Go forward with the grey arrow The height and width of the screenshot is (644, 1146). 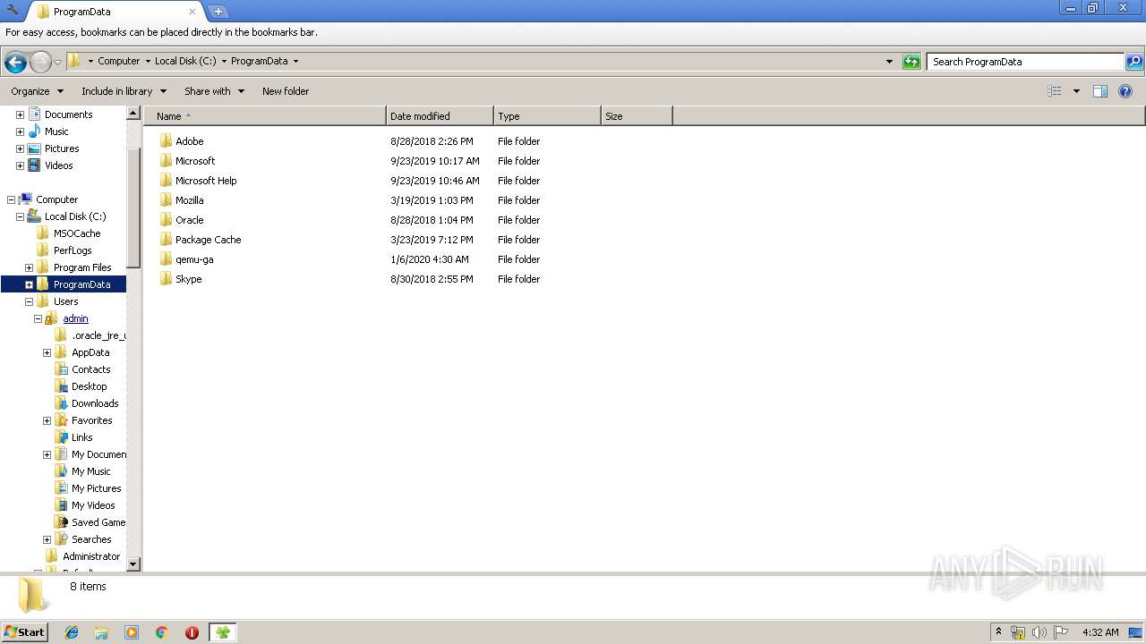40,62
